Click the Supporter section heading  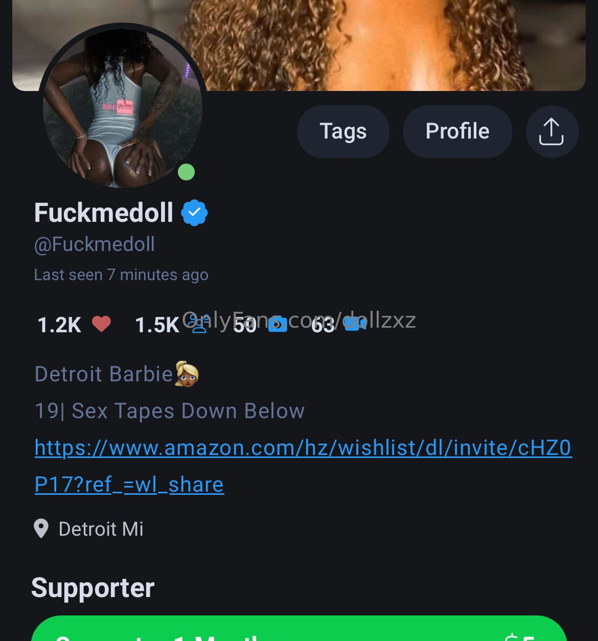point(93,588)
